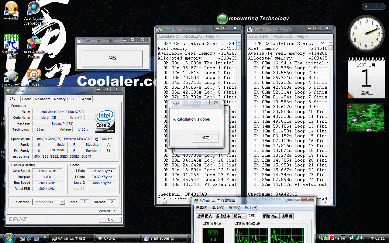
Task: Click the Kaspersky tray icon
Action: click(332, 238)
